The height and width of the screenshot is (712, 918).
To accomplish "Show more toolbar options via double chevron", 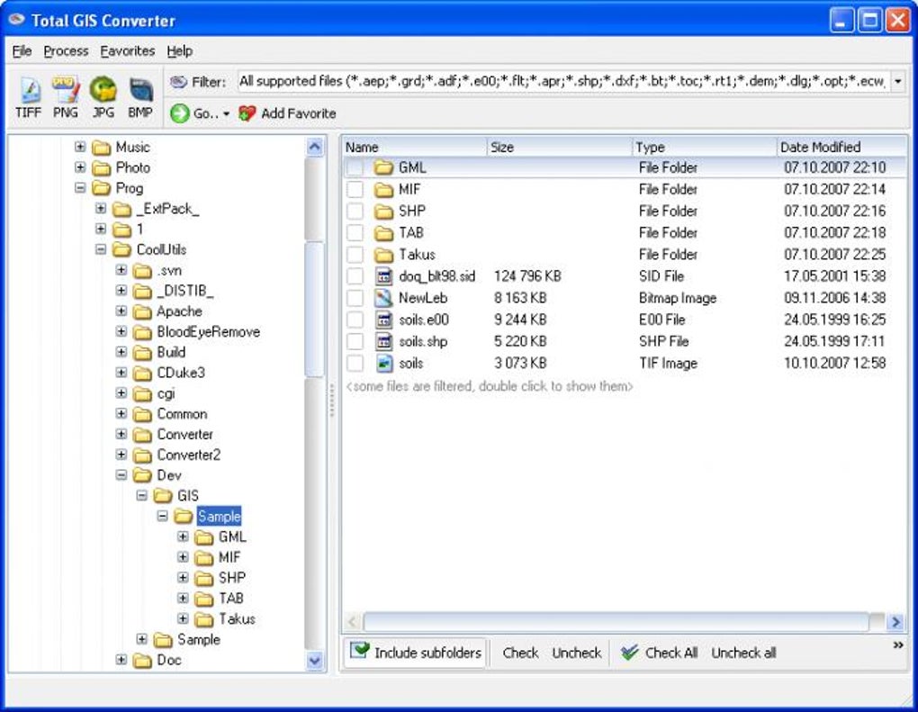I will coord(897,645).
